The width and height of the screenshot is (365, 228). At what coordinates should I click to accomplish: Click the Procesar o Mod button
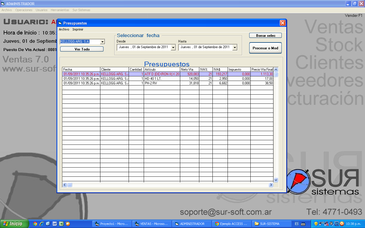click(x=265, y=48)
